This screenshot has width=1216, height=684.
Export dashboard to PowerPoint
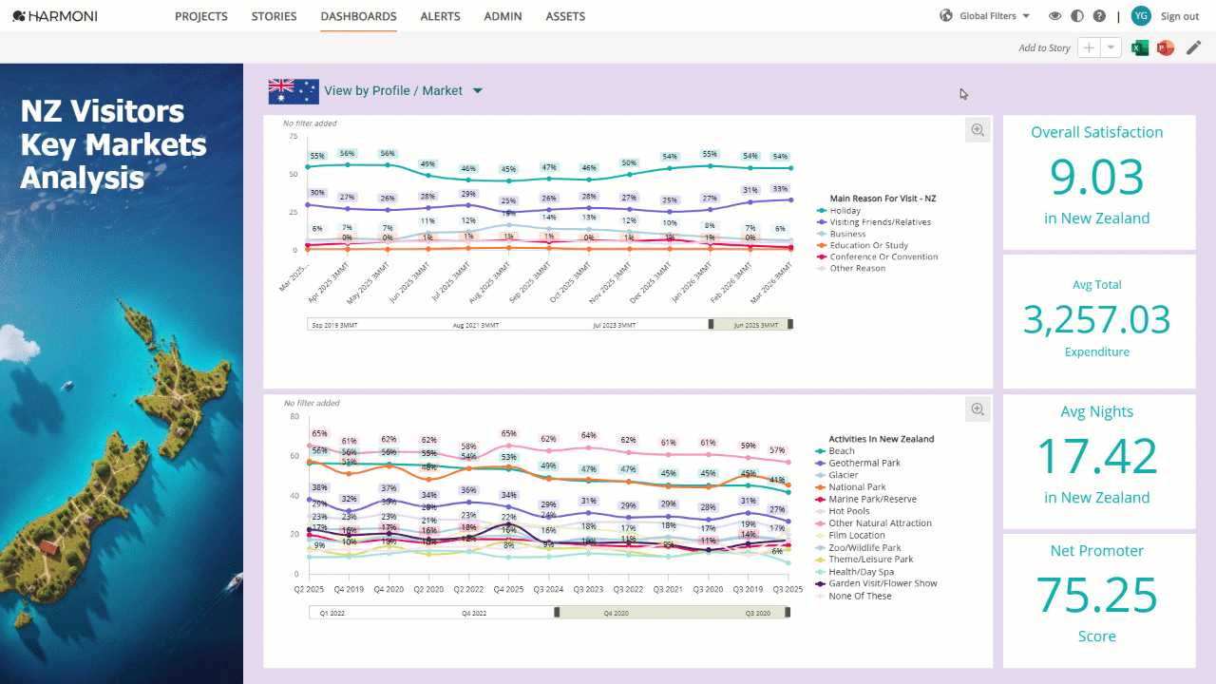click(1166, 47)
